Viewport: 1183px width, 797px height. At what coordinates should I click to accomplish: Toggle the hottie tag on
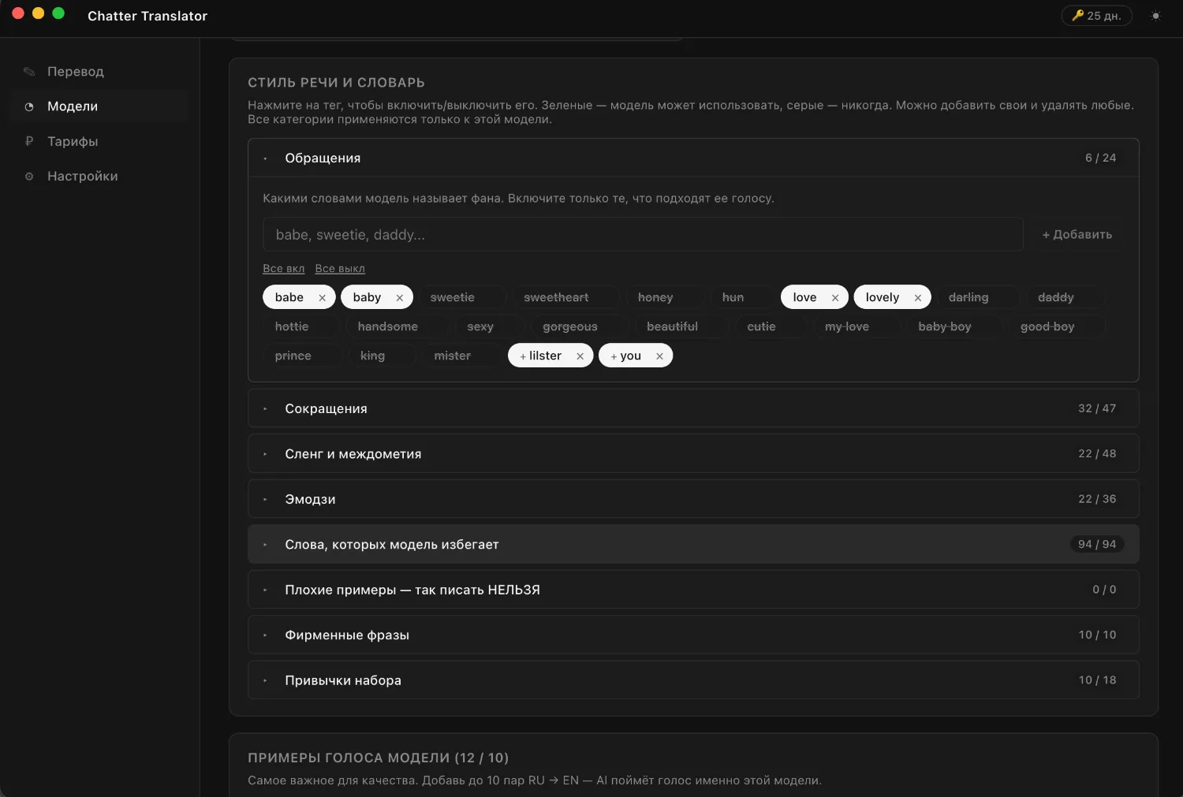coord(300,326)
